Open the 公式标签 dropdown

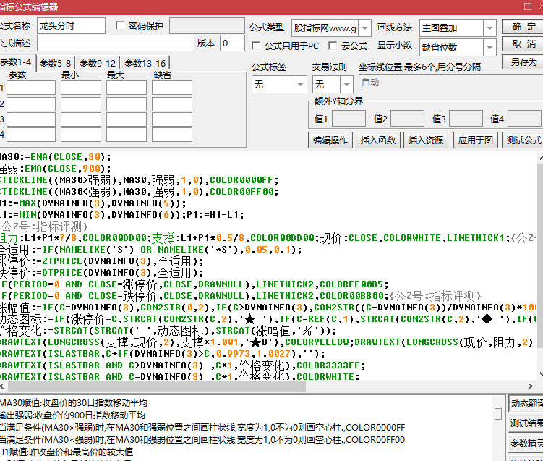300,84
